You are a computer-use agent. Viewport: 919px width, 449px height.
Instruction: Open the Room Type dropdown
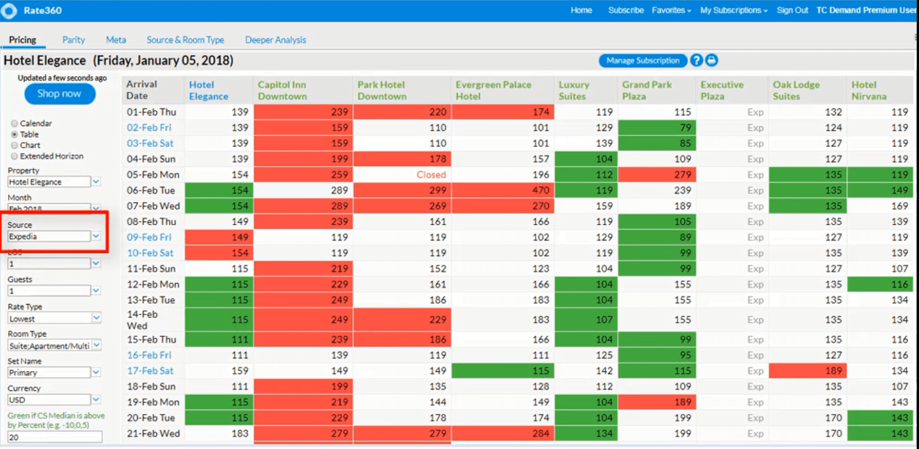coord(54,345)
